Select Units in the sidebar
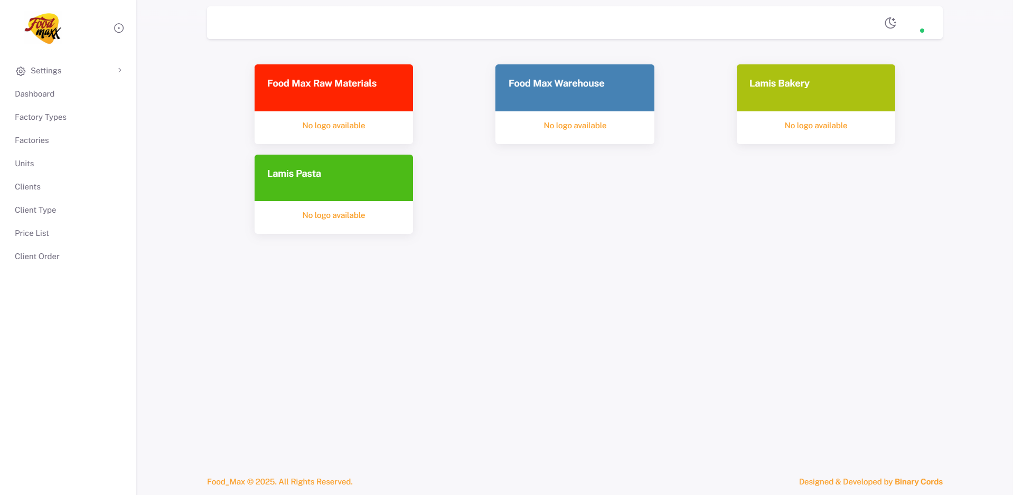Image resolution: width=1013 pixels, height=495 pixels. click(x=24, y=164)
